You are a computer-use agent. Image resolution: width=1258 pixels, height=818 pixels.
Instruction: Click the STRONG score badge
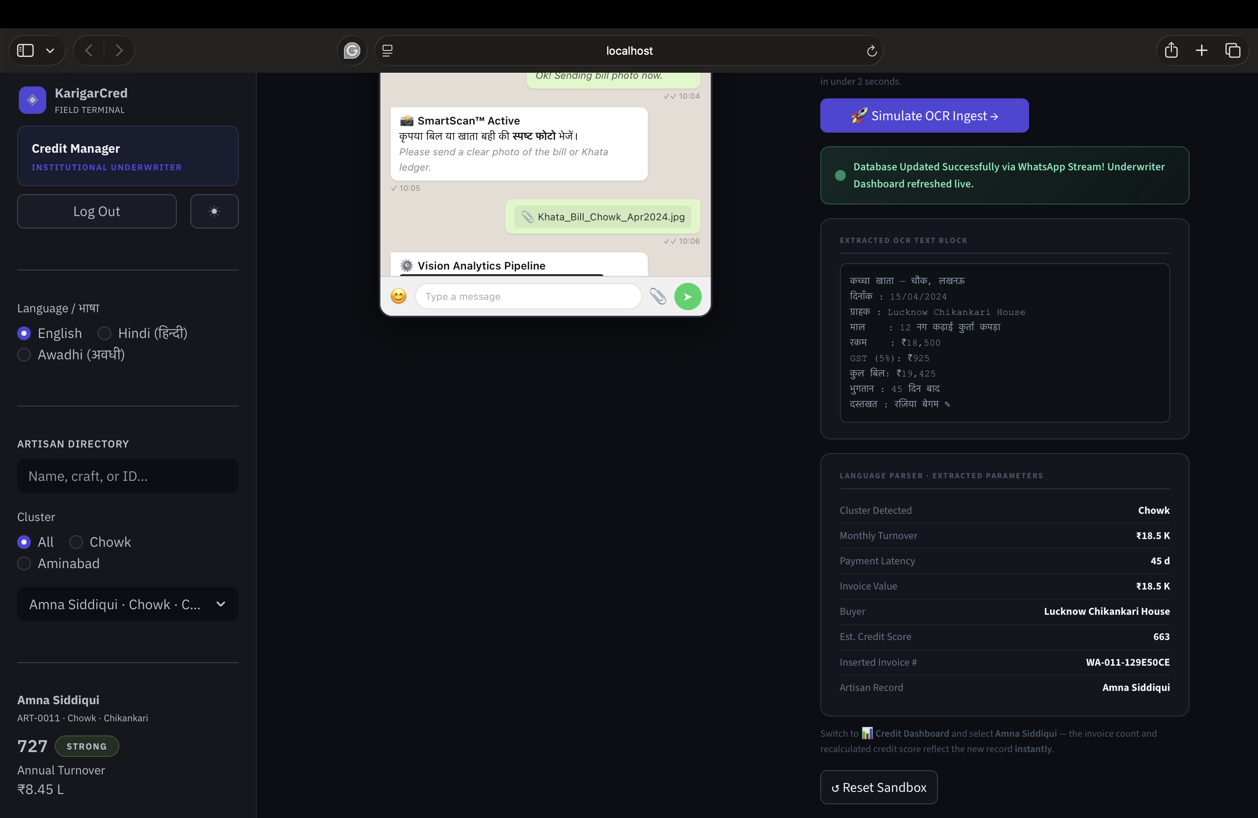87,746
